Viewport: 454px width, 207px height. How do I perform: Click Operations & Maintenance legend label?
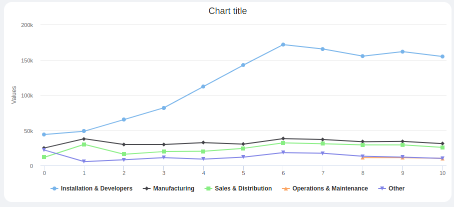coord(330,188)
